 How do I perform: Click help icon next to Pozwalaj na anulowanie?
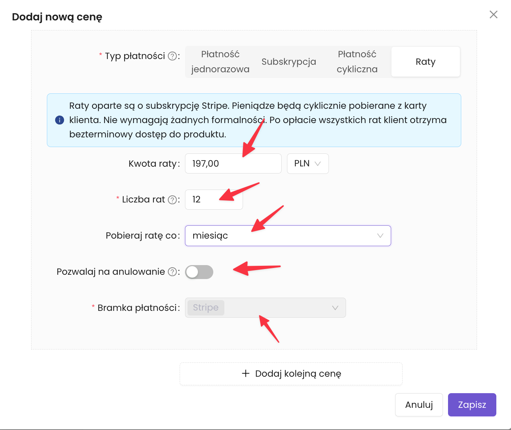pyautogui.click(x=172, y=272)
